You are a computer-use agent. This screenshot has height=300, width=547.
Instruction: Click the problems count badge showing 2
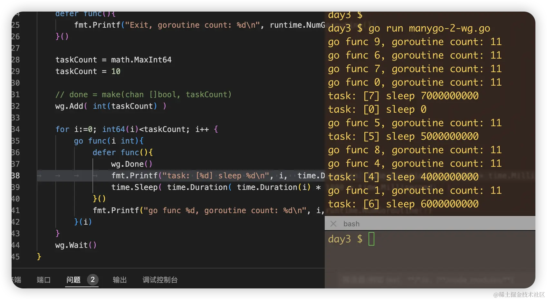pyautogui.click(x=93, y=279)
